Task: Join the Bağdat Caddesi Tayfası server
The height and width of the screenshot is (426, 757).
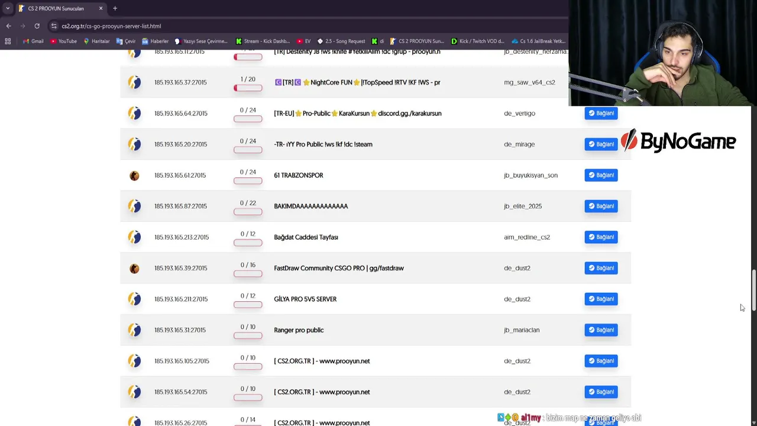Action: click(x=601, y=237)
